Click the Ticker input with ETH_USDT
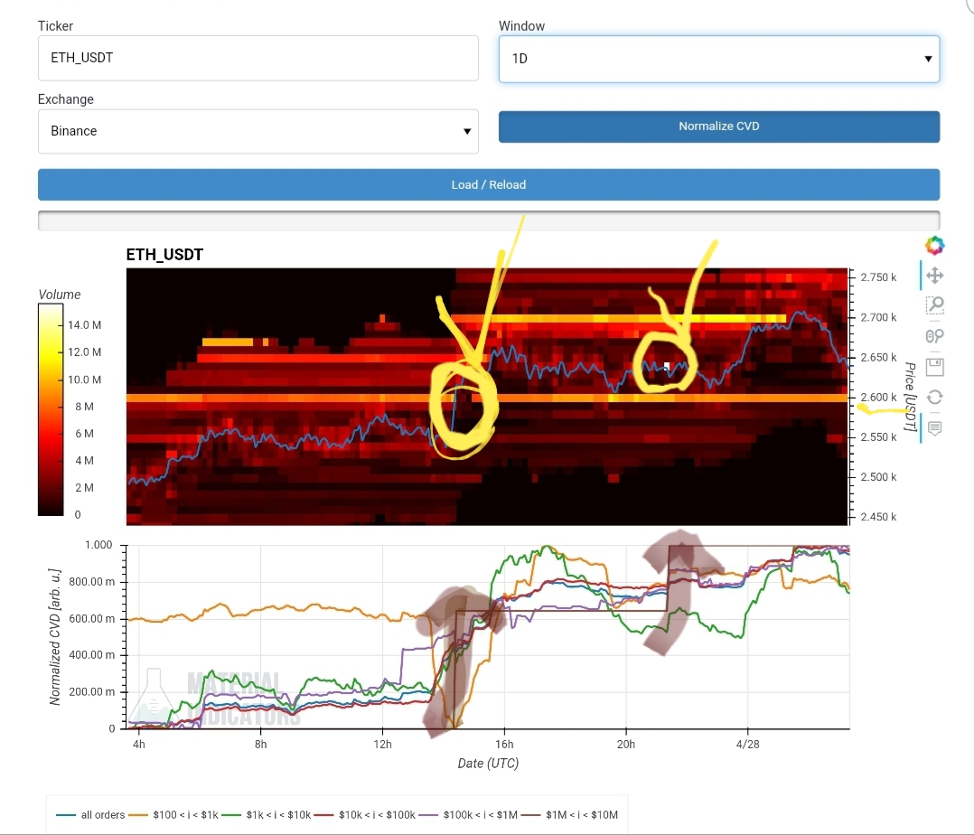The height and width of the screenshot is (835, 974). tap(258, 58)
